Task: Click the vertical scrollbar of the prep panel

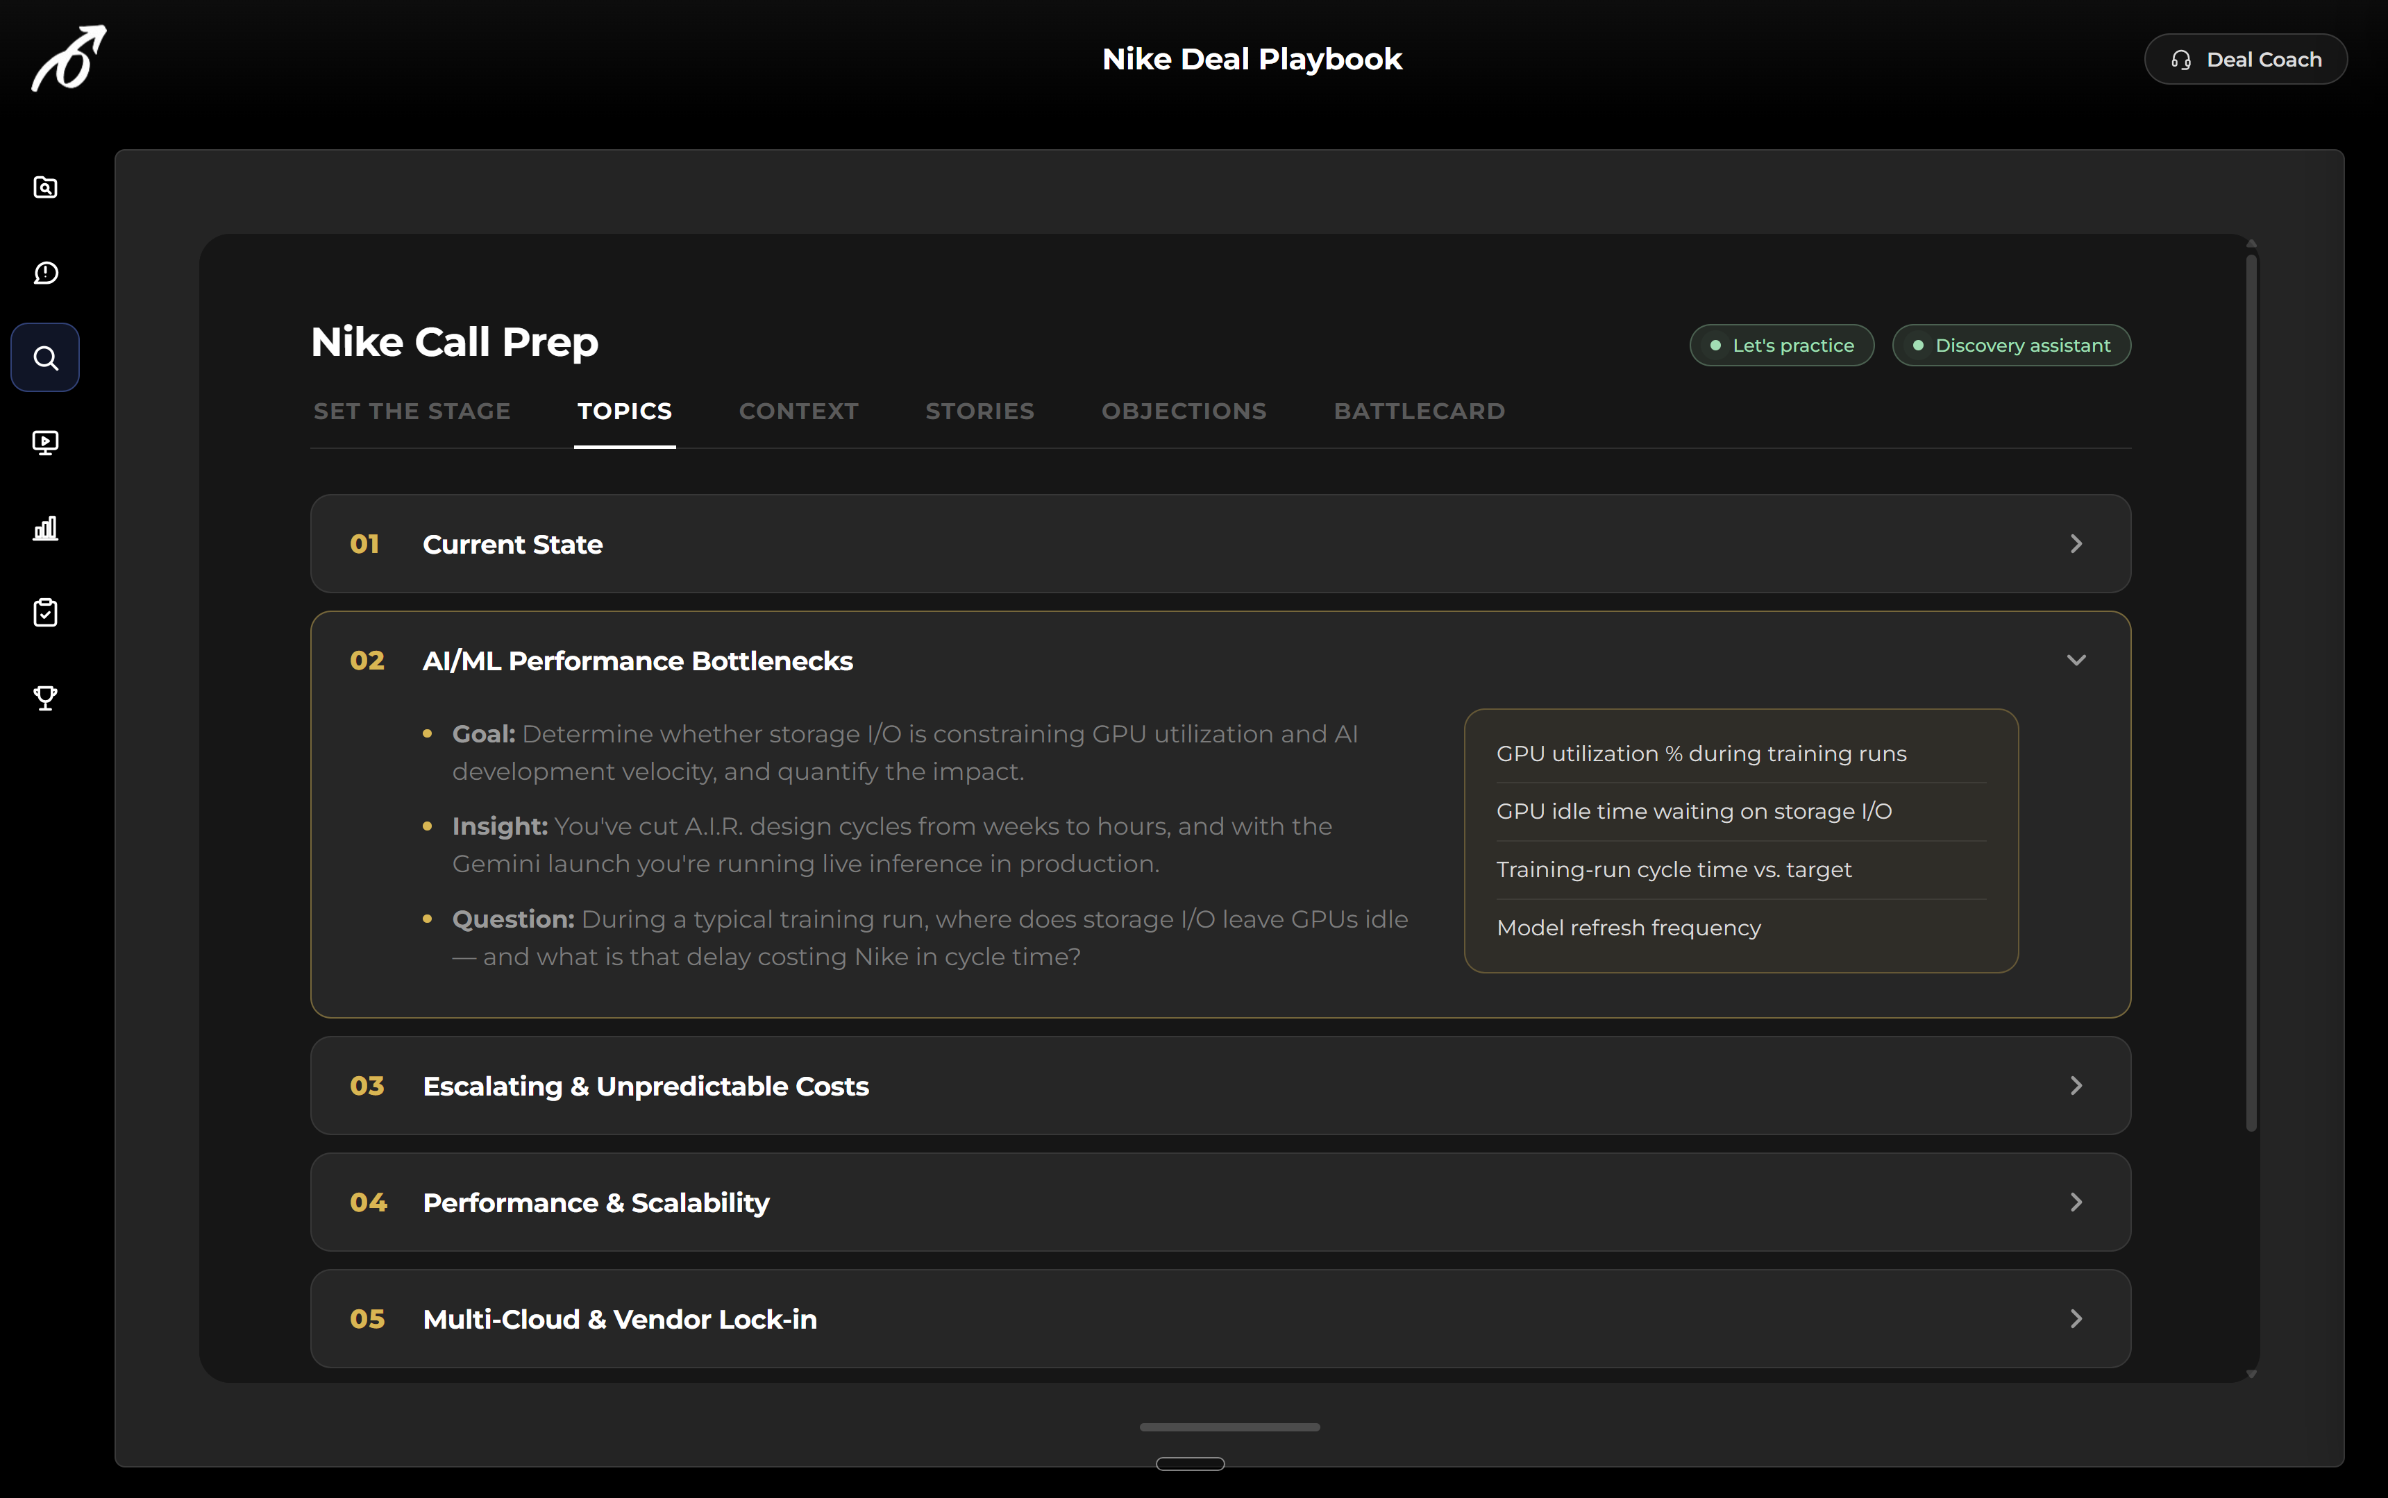Action: 2251,694
